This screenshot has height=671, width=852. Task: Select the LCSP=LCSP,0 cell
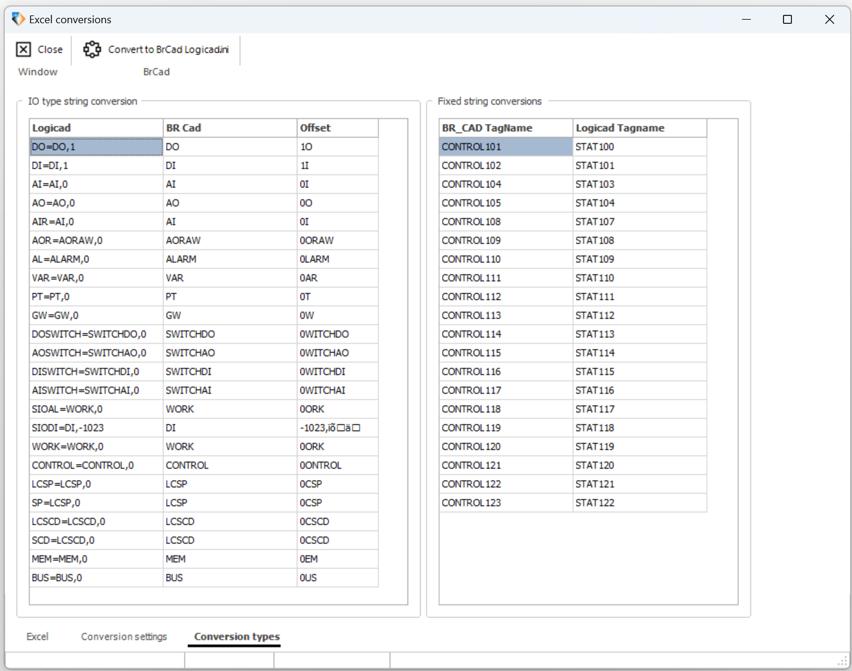[x=96, y=484]
